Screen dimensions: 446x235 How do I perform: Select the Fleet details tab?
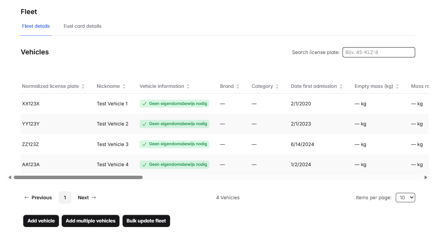[36, 26]
